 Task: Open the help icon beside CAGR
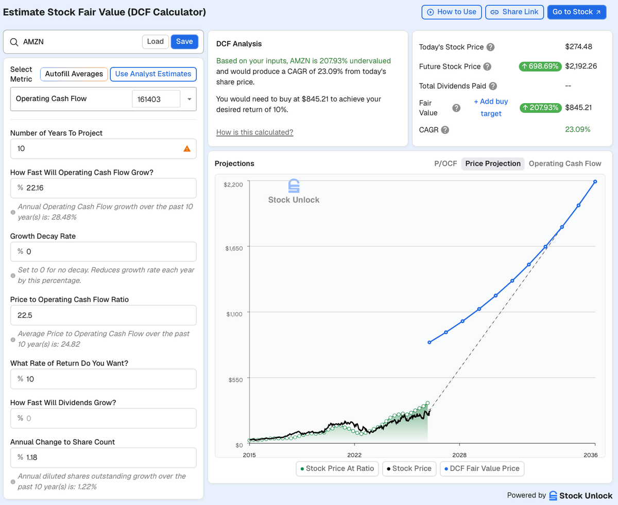coord(445,130)
